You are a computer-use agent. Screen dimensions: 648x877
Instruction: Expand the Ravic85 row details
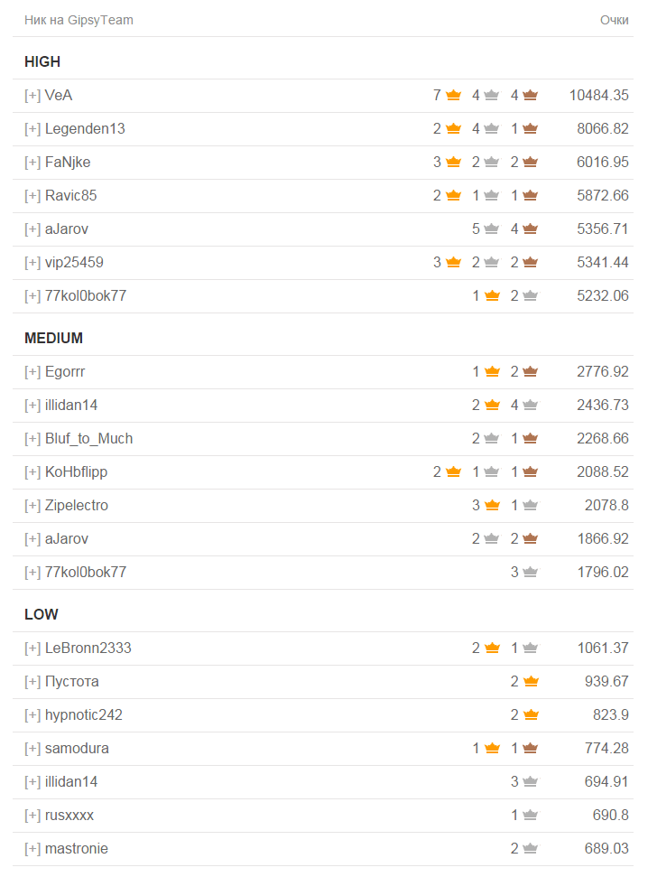click(32, 196)
